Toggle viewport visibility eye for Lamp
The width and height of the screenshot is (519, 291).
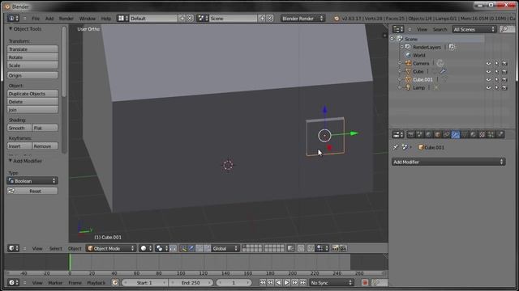pos(488,88)
